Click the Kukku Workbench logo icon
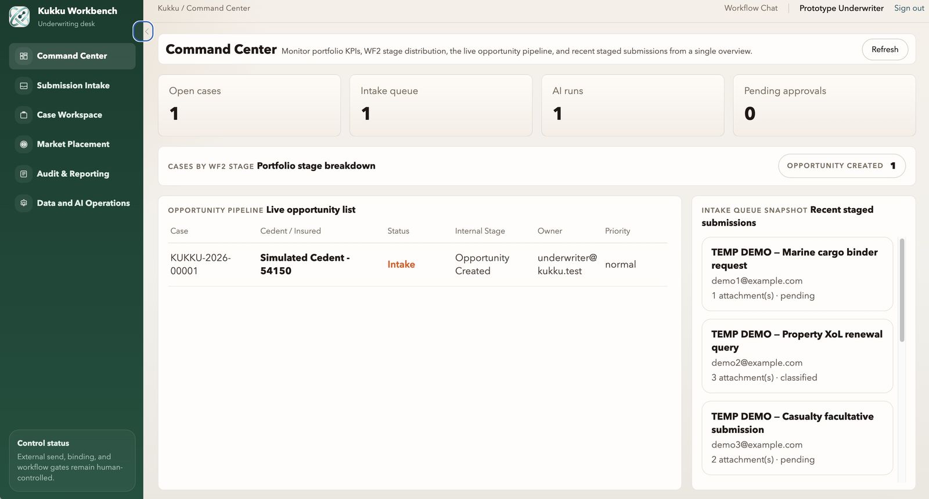Image resolution: width=929 pixels, height=499 pixels. tap(19, 17)
